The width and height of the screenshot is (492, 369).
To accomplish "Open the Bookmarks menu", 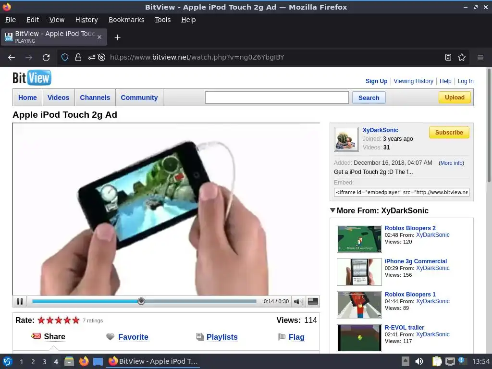I will (x=126, y=20).
